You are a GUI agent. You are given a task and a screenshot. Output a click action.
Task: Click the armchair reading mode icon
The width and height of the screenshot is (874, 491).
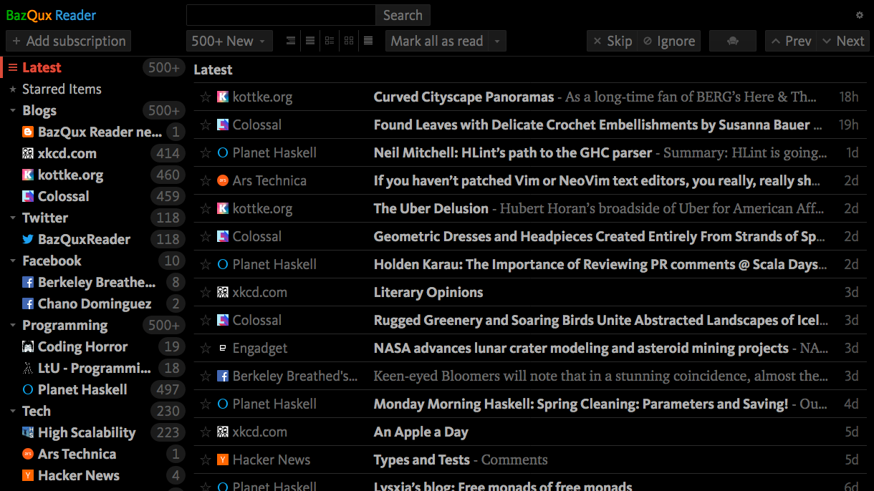pyautogui.click(x=732, y=41)
